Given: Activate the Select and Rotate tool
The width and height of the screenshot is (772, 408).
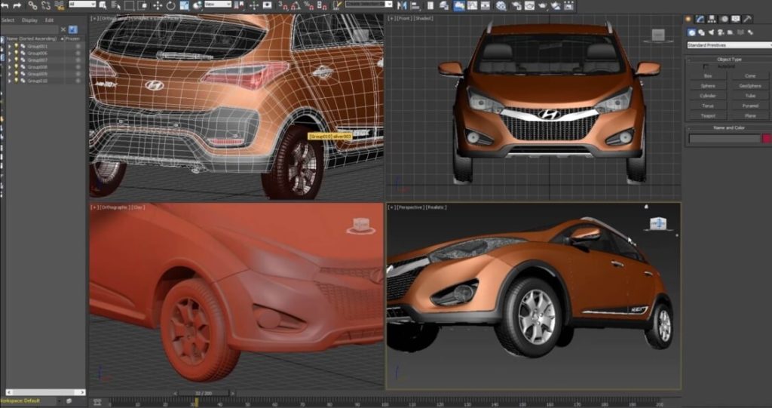Looking at the screenshot, I should click(x=171, y=5).
